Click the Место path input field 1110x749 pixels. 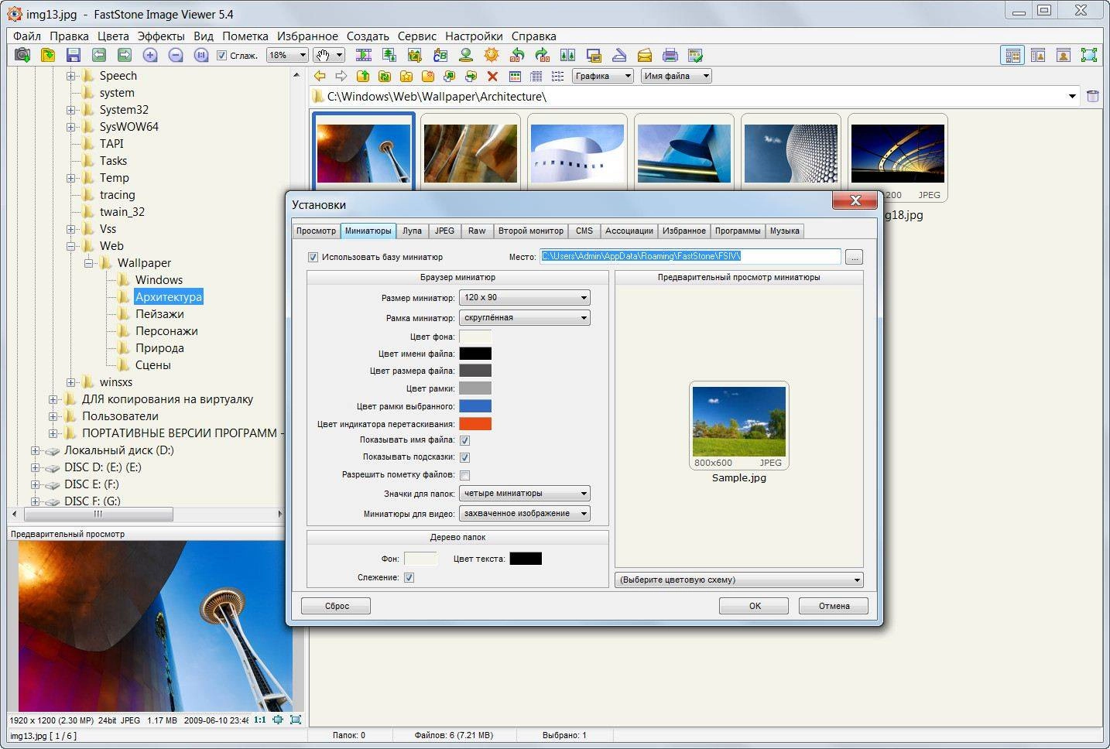[x=690, y=257]
